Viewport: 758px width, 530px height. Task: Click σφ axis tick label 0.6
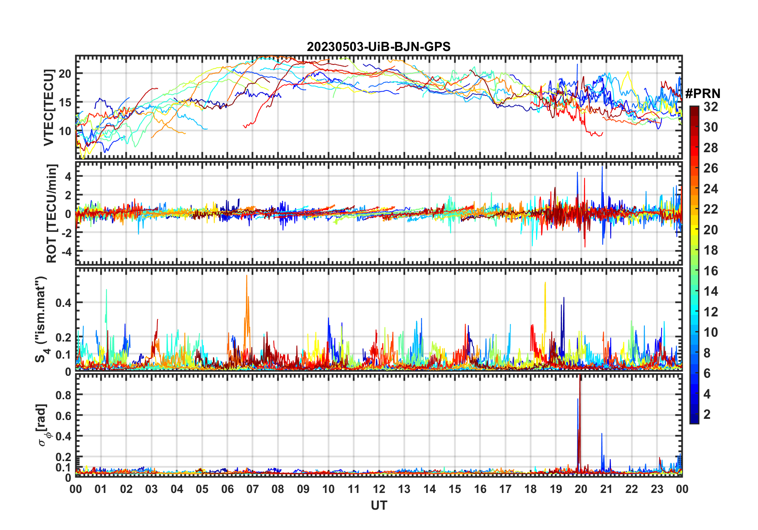[64, 416]
